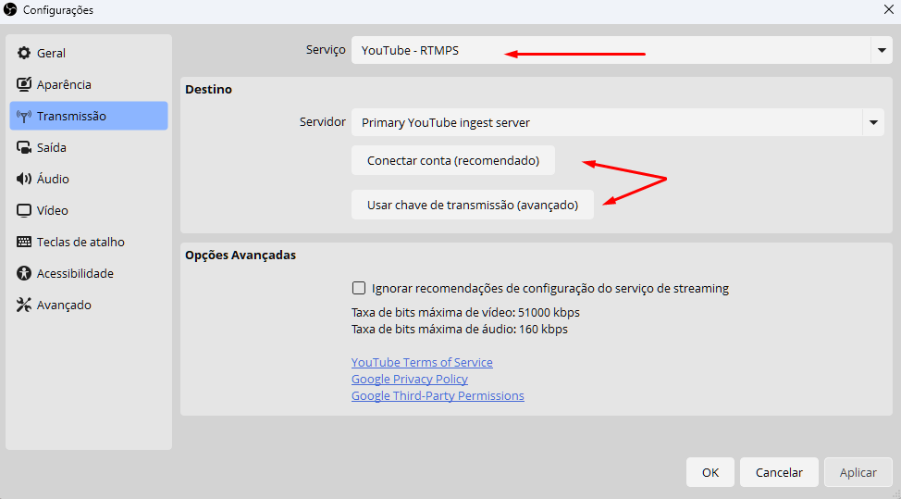
Task: Click the Serviço label
Action: coord(326,50)
